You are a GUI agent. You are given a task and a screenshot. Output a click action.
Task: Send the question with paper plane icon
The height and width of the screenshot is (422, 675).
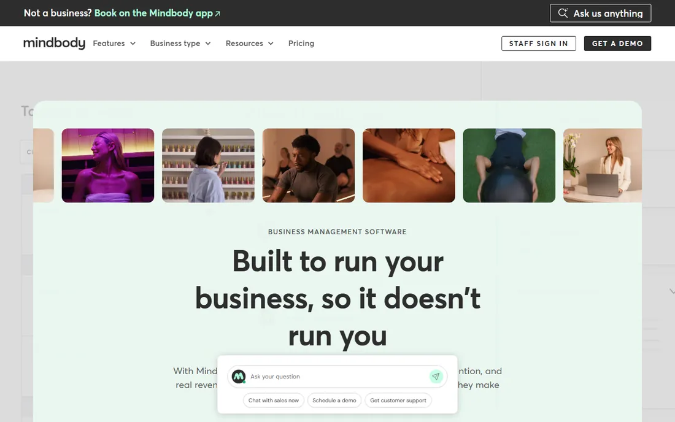pos(436,377)
